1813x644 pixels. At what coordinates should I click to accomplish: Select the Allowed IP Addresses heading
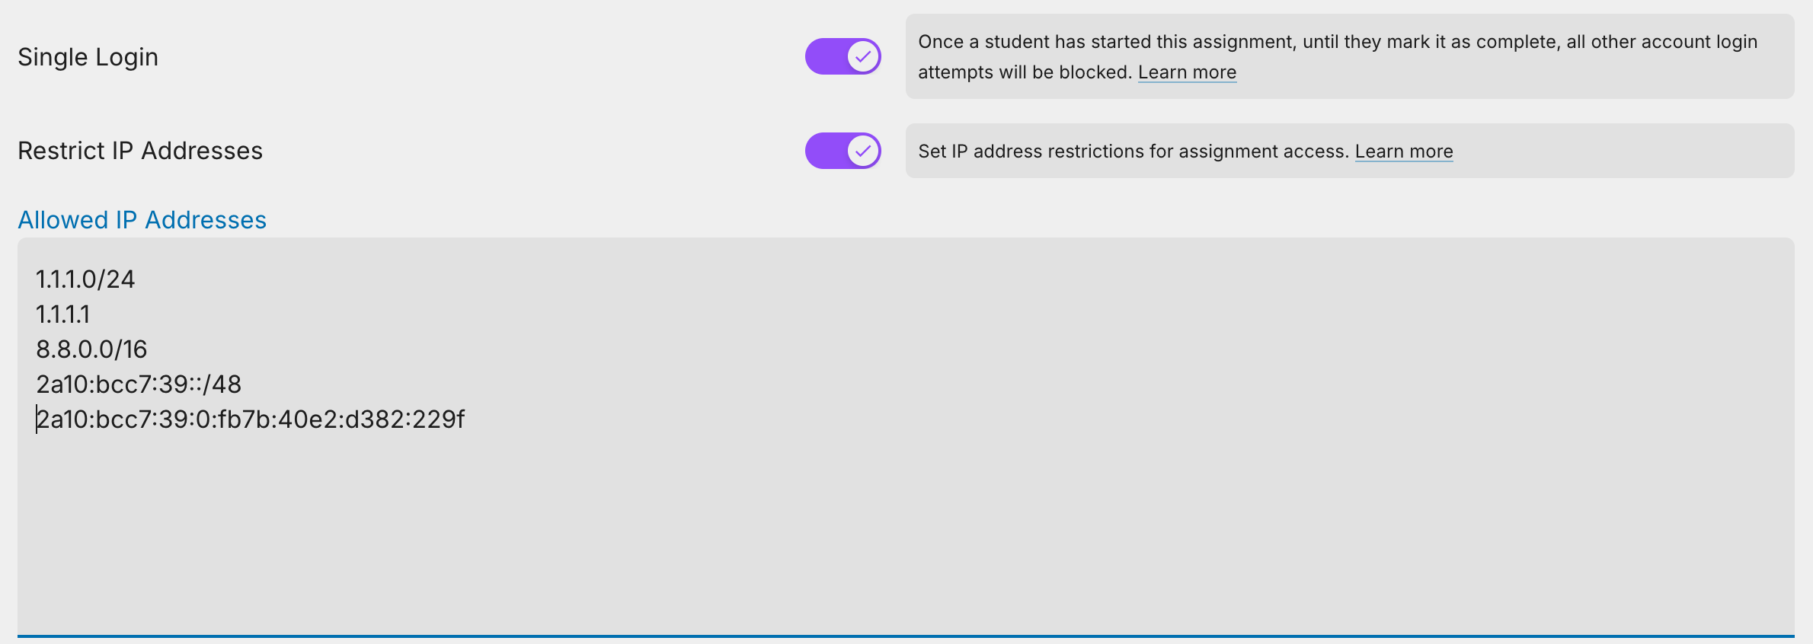point(142,219)
